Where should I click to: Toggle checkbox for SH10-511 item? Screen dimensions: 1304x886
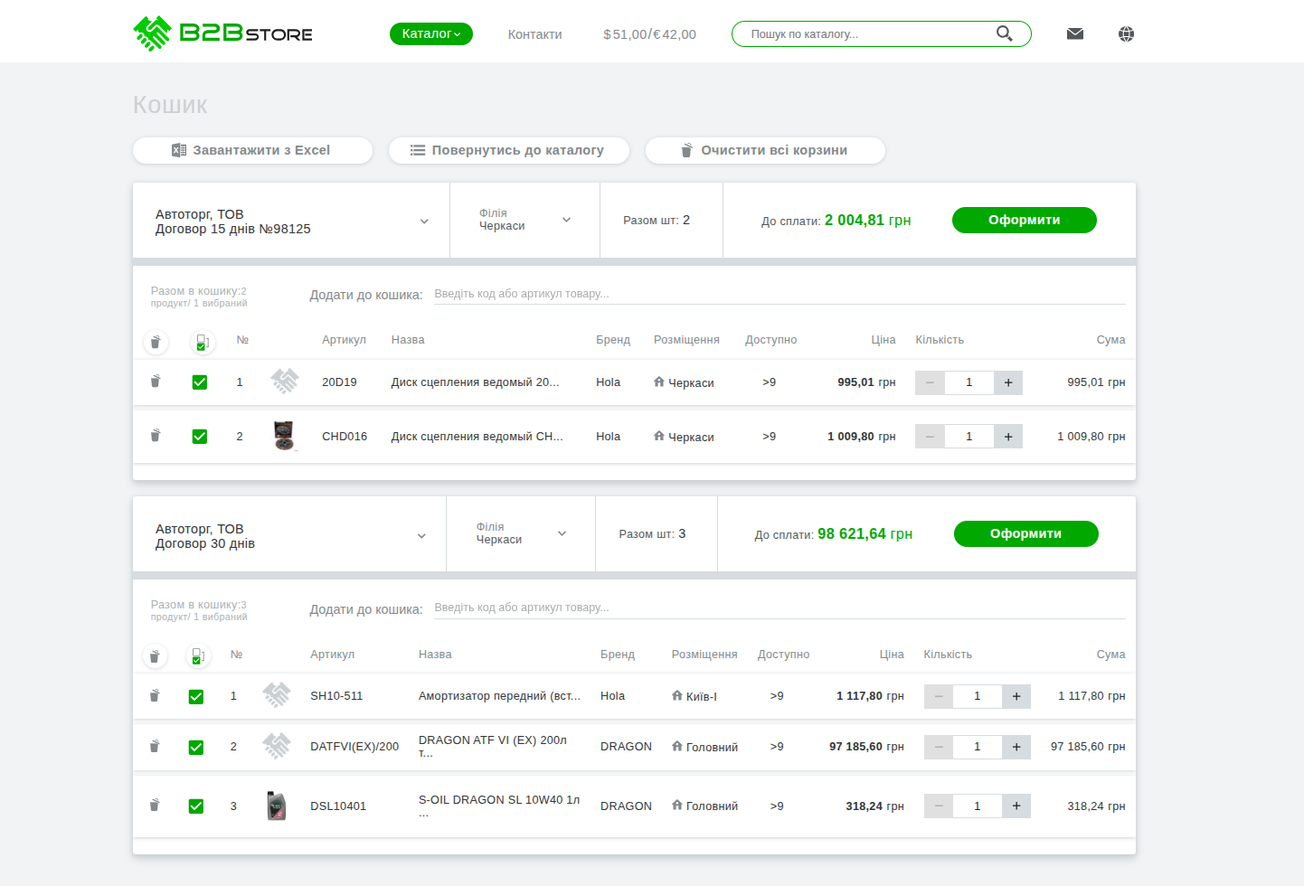coord(196,697)
